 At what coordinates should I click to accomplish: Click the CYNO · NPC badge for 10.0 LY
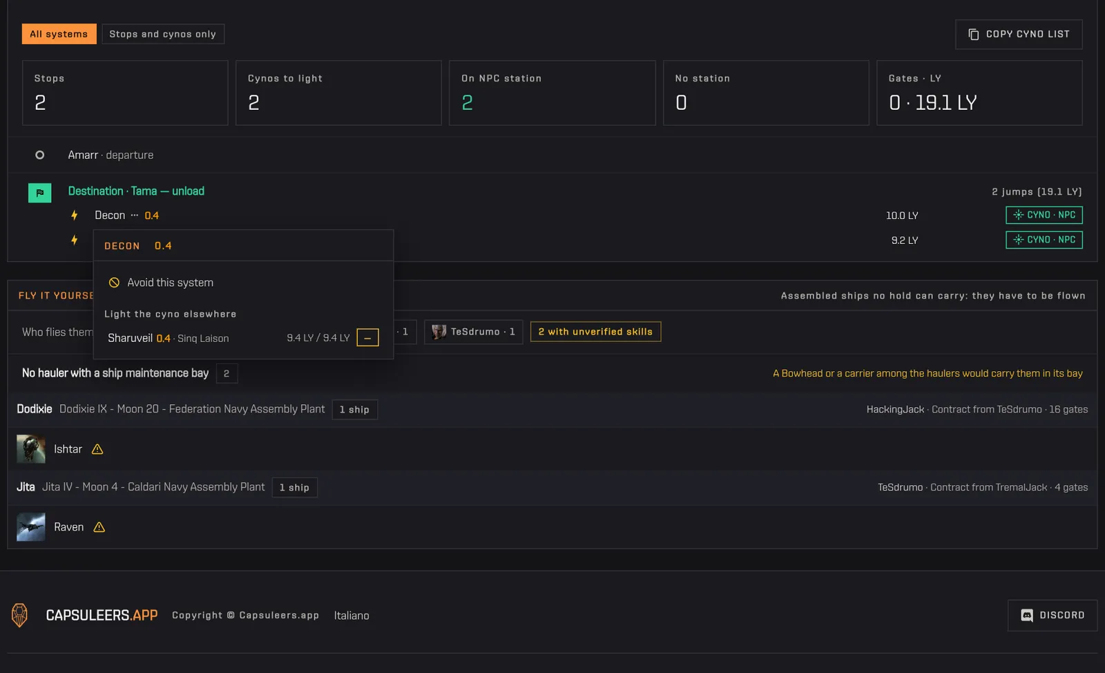[1044, 215]
